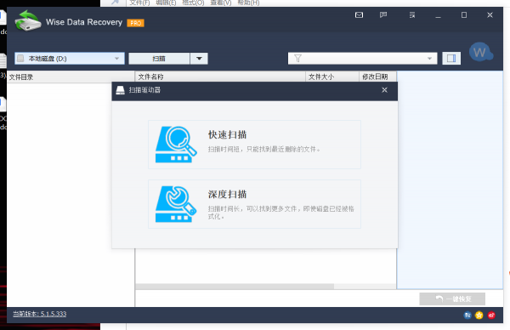
Task: Click the quick scan magnifier drive icon
Action: (x=176, y=145)
